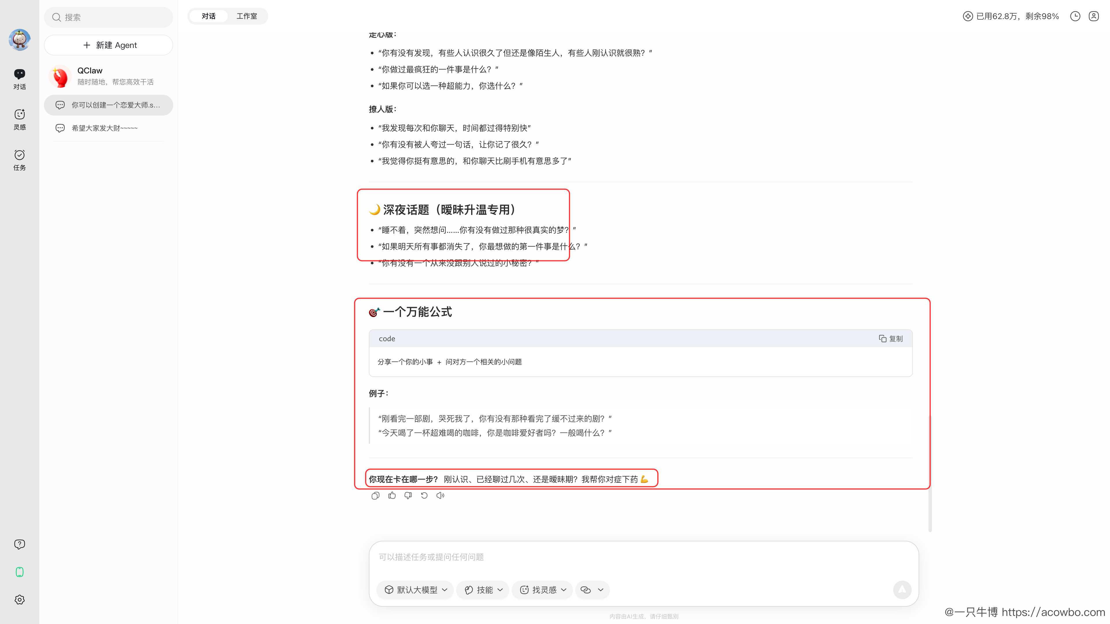This screenshot has height=624, width=1110.
Task: Click the read aloud speaker icon
Action: pyautogui.click(x=440, y=496)
